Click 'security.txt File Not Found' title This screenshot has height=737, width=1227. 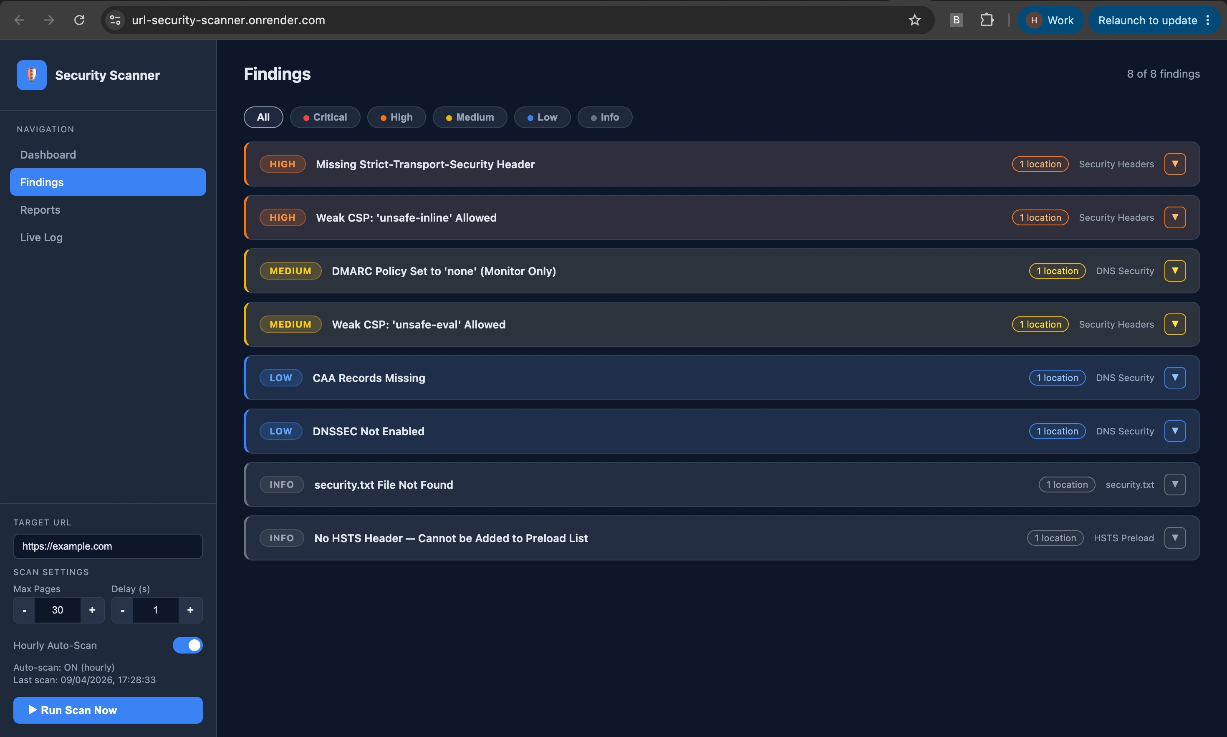point(384,484)
